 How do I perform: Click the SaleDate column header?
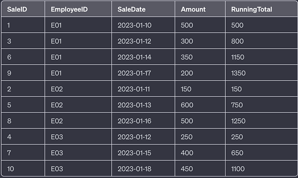tap(143, 9)
